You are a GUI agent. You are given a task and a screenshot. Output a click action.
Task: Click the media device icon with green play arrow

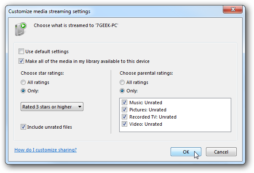tap(21, 29)
